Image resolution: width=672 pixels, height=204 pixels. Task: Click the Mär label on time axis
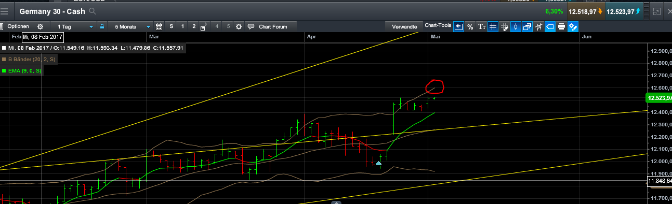154,37
